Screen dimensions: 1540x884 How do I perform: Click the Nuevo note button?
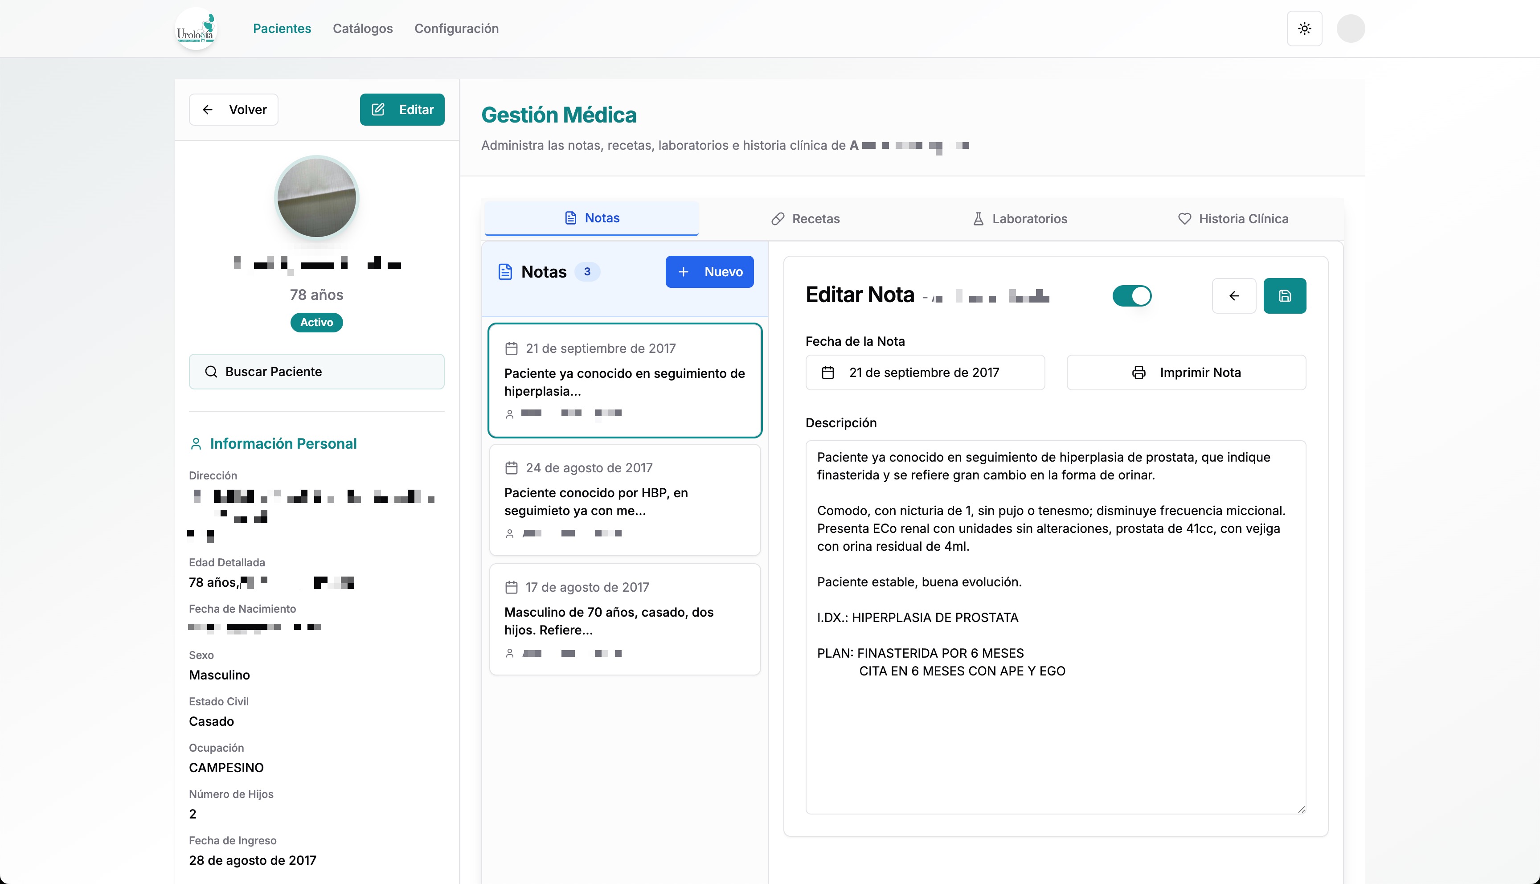709,271
